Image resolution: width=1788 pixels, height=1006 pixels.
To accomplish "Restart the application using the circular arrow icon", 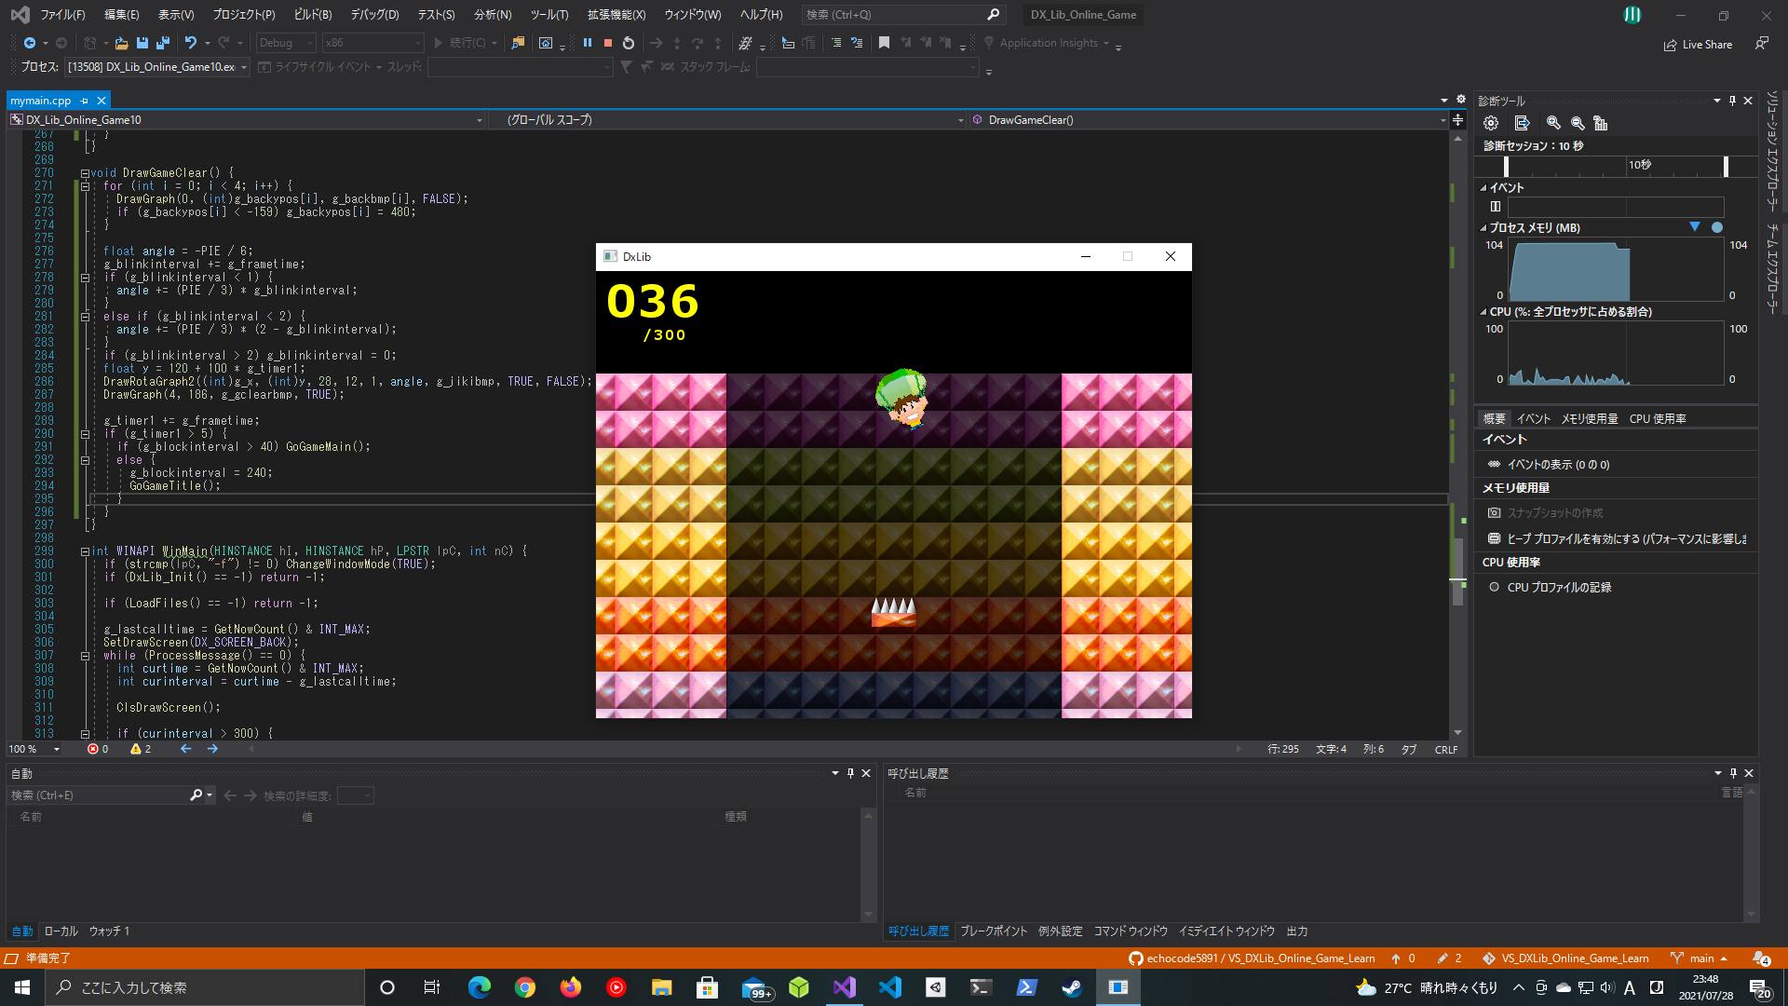I will point(628,43).
